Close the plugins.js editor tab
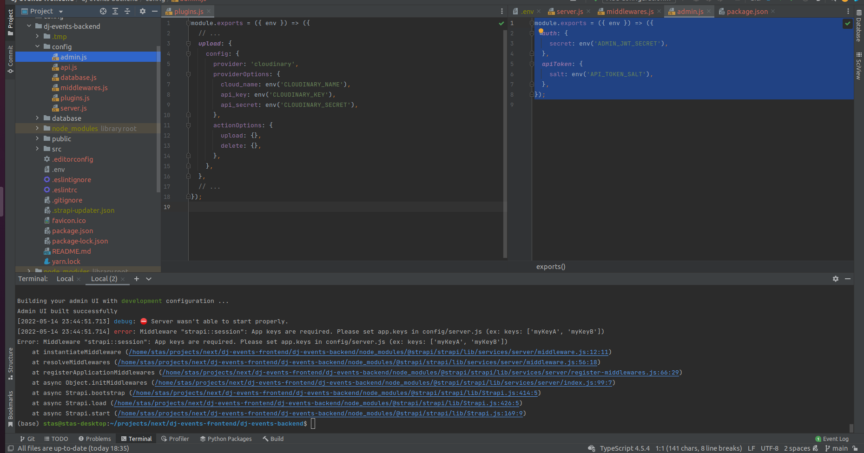The image size is (864, 453). (x=209, y=11)
